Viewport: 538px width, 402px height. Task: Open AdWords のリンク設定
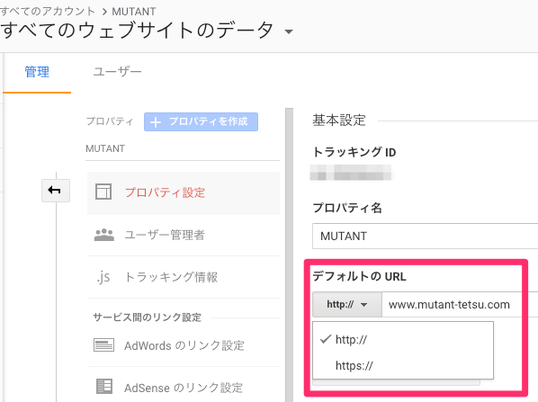(184, 345)
